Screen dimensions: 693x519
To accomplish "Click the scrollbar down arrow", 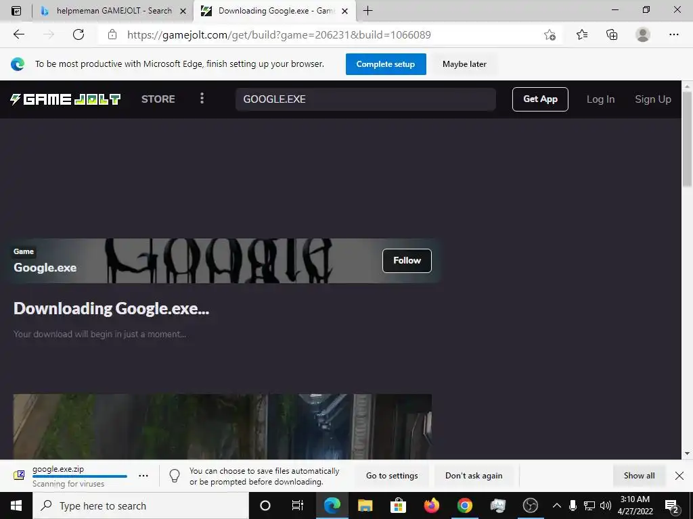I will pos(687,453).
